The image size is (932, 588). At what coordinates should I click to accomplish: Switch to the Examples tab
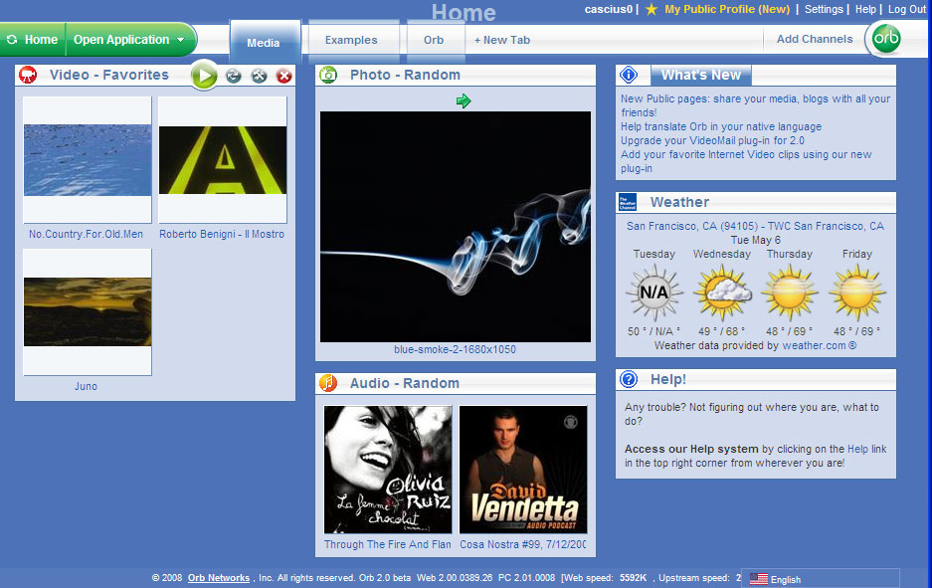351,41
